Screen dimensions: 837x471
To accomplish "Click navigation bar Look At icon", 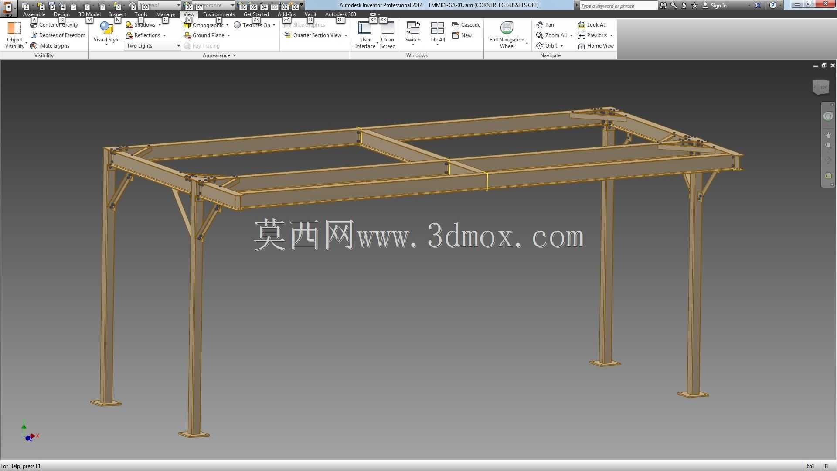I will [828, 175].
